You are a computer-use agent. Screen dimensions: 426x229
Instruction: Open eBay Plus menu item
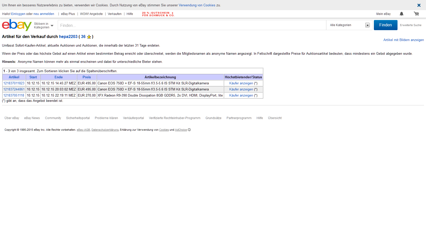tap(68, 14)
